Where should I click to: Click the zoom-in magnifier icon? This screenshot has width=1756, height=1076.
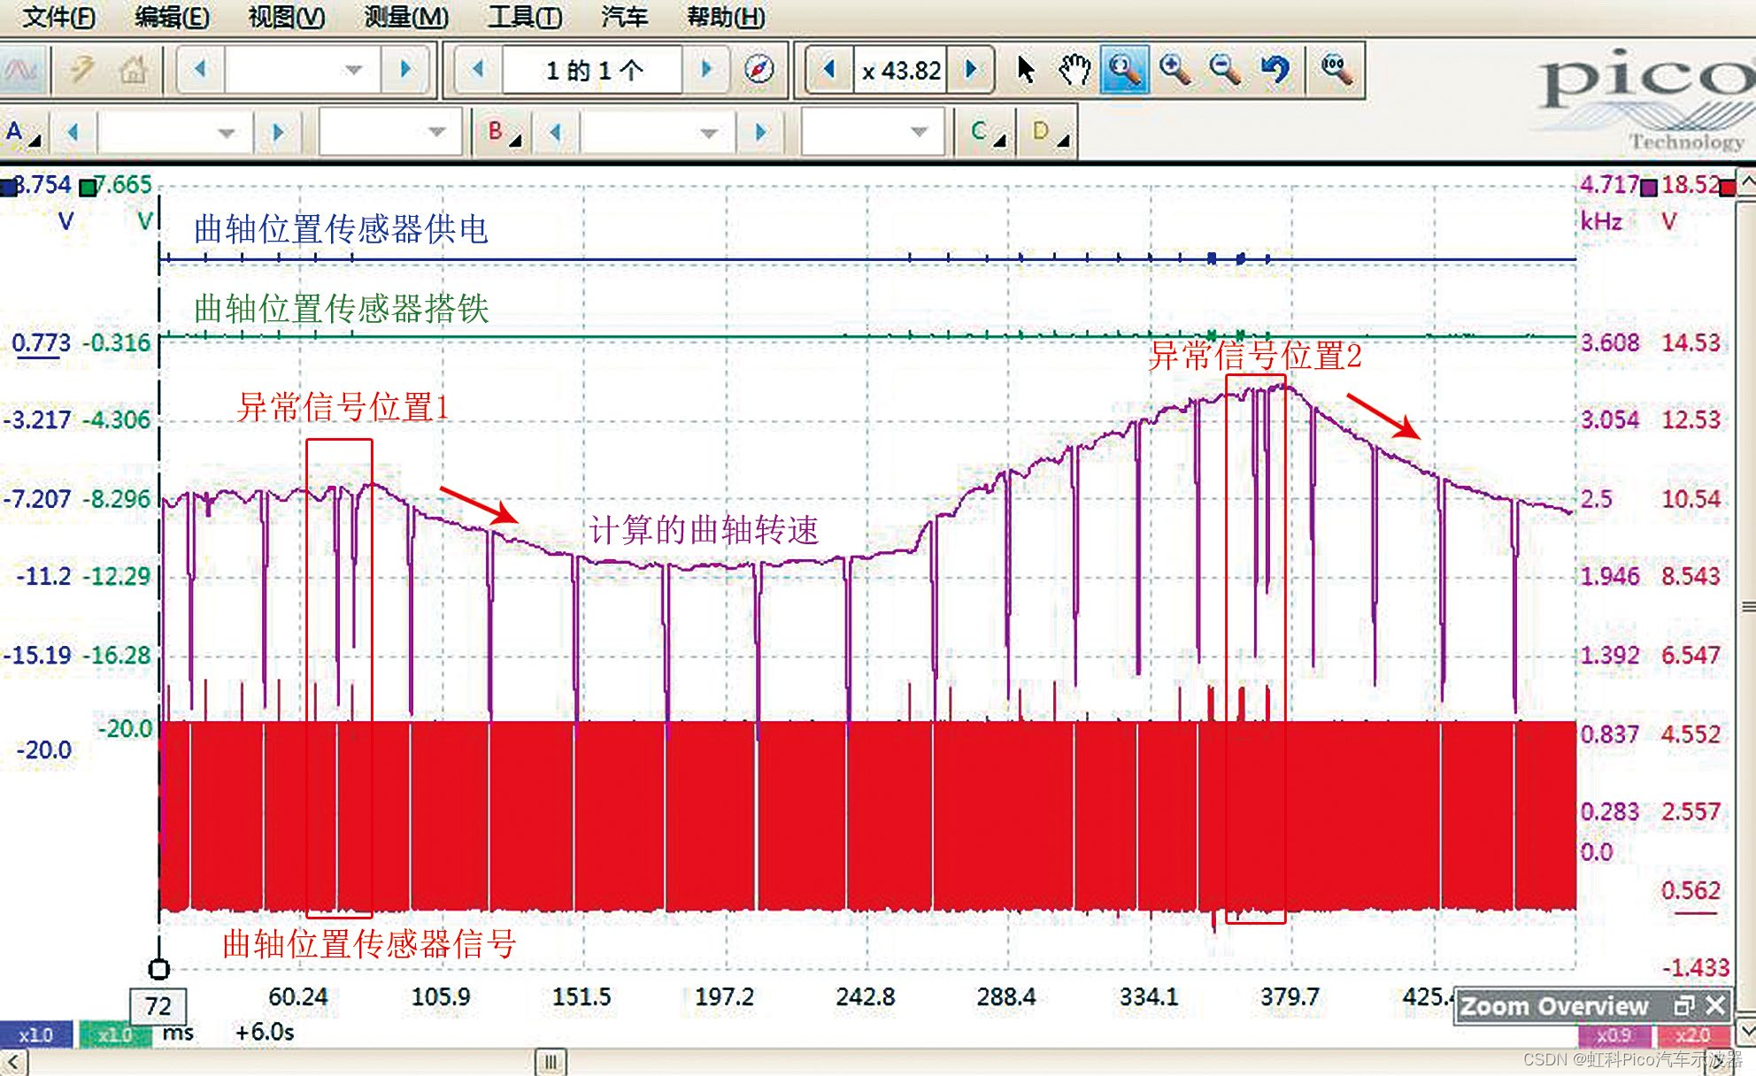[1175, 69]
